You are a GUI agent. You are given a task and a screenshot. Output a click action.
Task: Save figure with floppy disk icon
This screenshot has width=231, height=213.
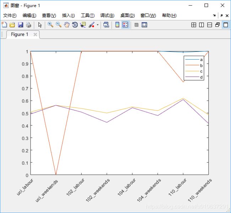click(x=21, y=25)
